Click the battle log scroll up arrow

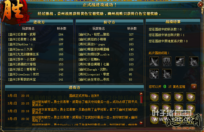pos(141,93)
